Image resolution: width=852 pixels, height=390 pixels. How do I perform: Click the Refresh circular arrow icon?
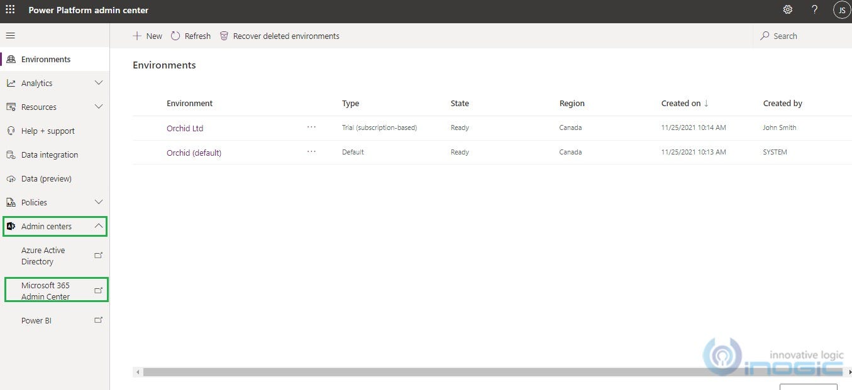175,36
